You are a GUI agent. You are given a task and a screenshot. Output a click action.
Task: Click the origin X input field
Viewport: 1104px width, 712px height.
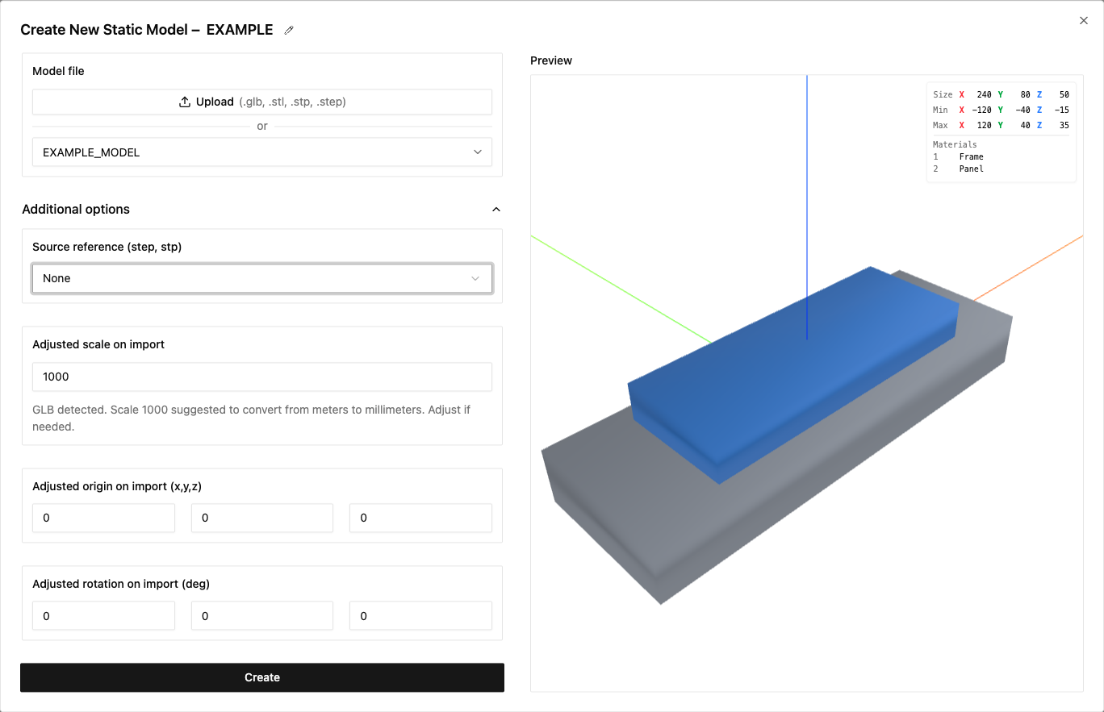tap(103, 518)
